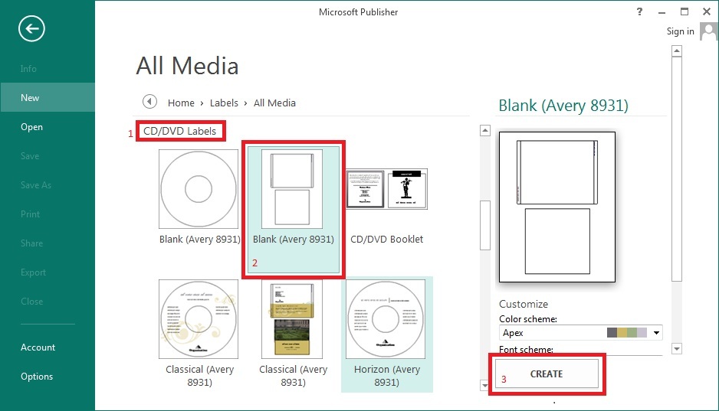
Task: Click the back arrow circle in sidebar
Action: pyautogui.click(x=31, y=29)
